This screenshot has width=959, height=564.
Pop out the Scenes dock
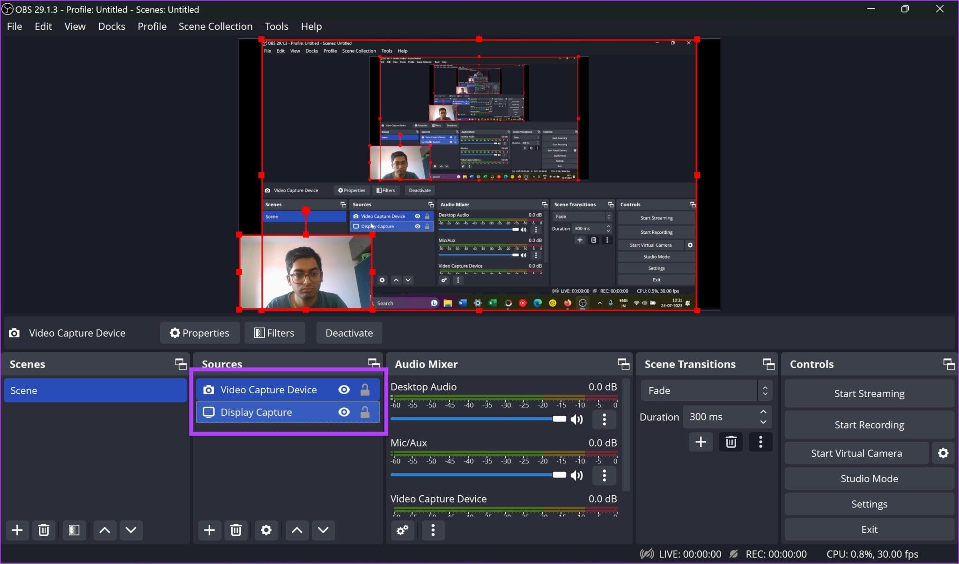181,364
